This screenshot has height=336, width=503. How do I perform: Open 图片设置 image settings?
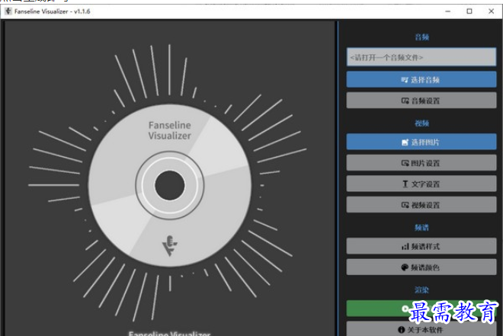pos(421,163)
